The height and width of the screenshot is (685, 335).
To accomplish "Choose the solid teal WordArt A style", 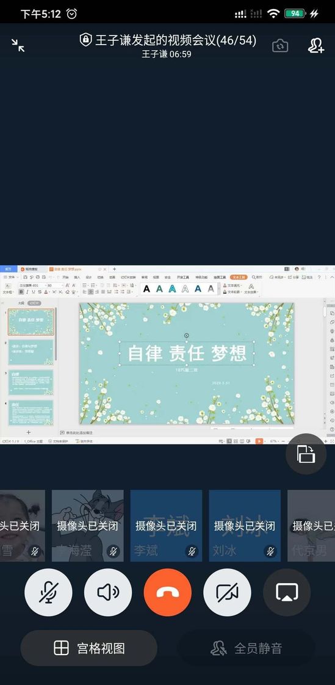I will click(159, 288).
